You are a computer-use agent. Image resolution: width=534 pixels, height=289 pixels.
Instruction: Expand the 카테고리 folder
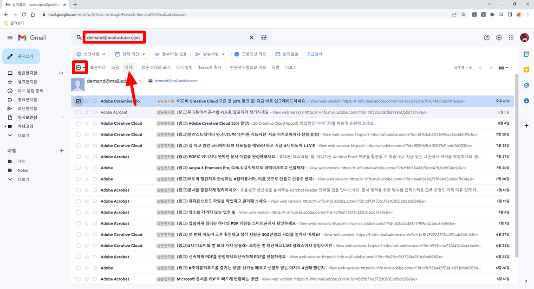(x=5, y=126)
